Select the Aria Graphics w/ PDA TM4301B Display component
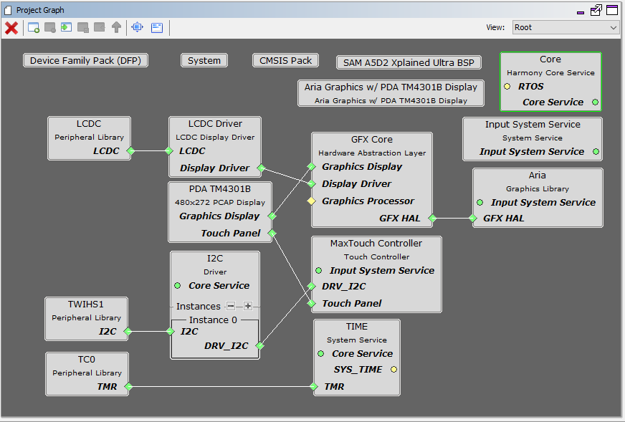 pyautogui.click(x=391, y=93)
